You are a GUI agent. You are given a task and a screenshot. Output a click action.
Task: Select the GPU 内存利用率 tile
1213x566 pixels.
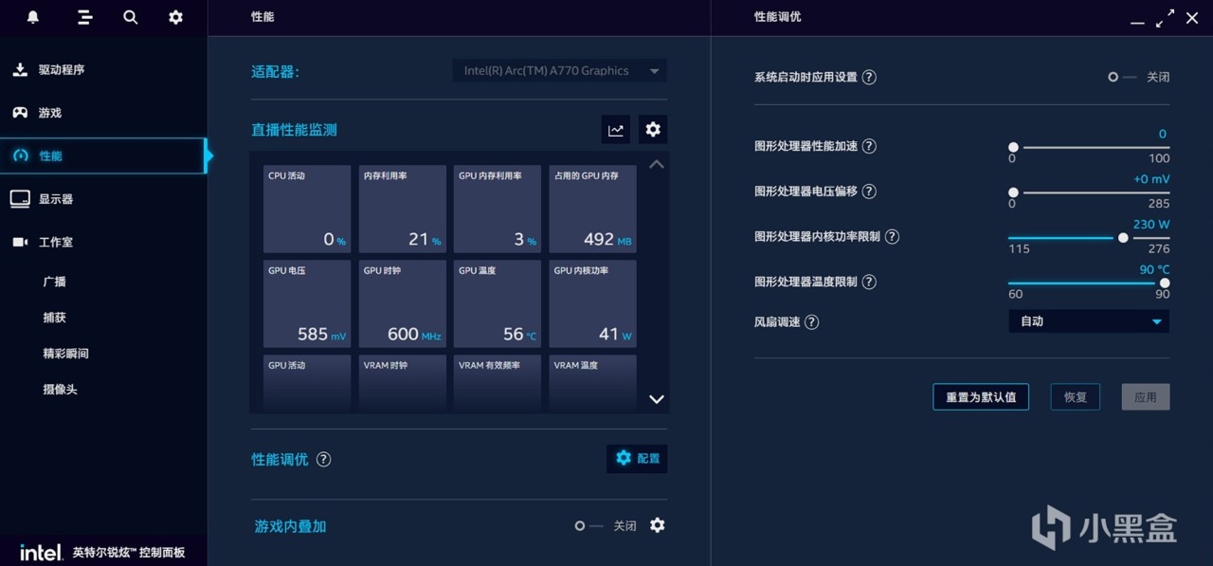498,210
